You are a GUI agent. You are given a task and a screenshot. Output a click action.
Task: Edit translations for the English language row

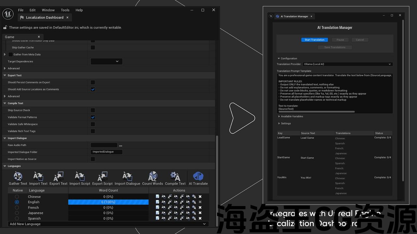(x=158, y=202)
